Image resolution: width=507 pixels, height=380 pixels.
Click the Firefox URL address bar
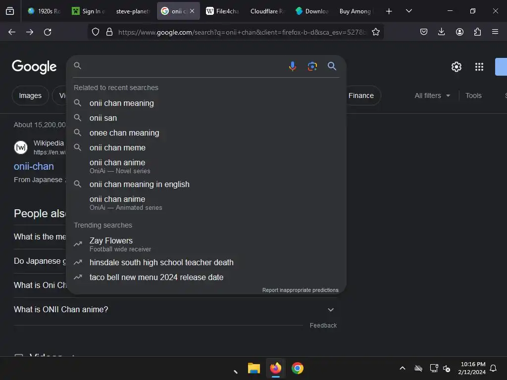coord(242,32)
